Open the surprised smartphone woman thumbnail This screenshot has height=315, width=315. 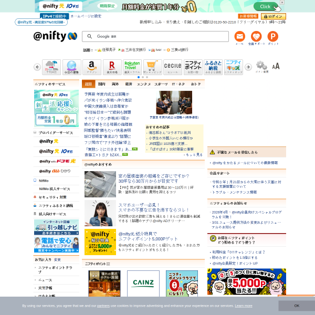tap(100, 213)
